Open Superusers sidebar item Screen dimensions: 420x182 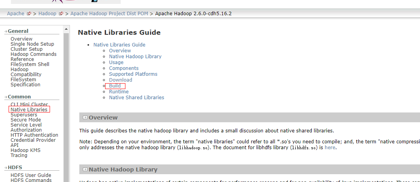[24, 114]
